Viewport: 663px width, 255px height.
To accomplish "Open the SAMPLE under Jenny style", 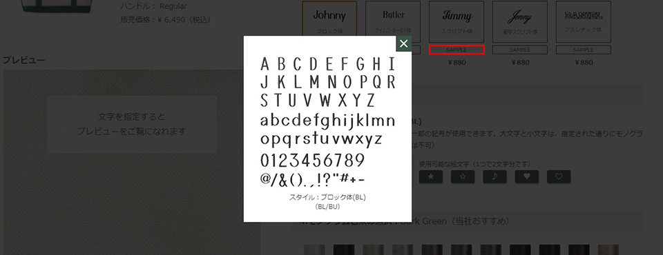I will 520,50.
